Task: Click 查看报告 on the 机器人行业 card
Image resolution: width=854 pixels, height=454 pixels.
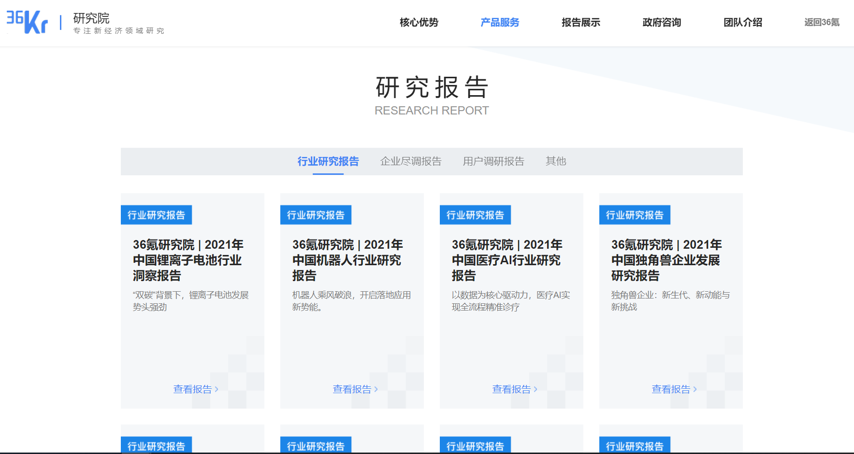Action: pos(355,389)
